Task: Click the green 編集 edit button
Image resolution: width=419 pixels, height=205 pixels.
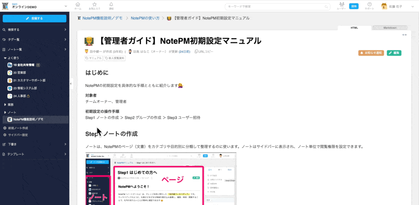Action: pos(394,53)
